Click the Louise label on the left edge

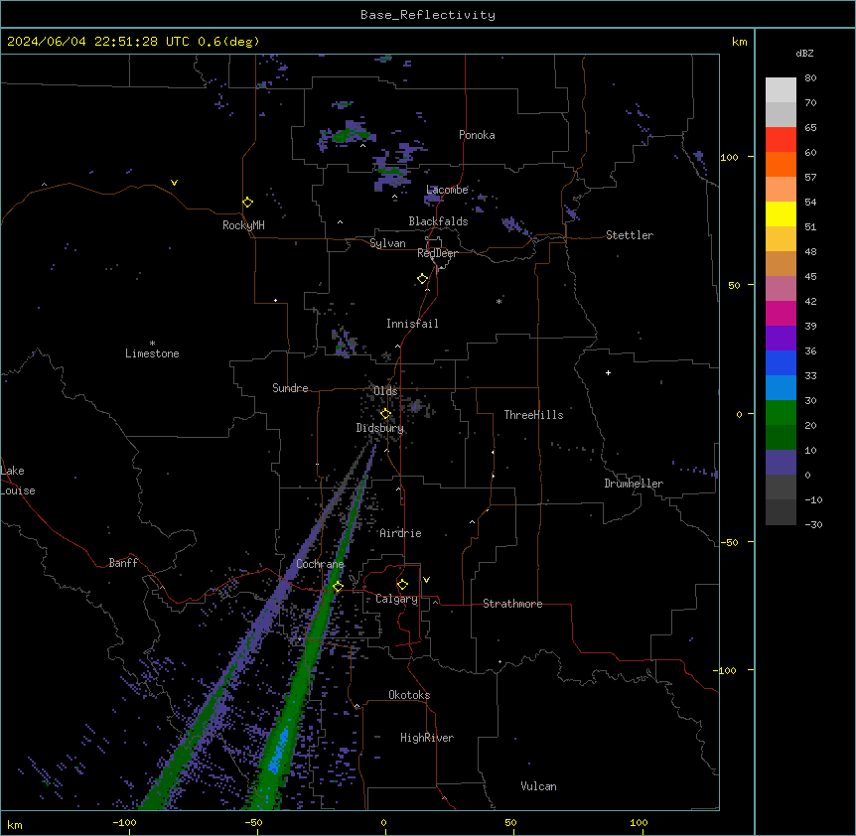(x=18, y=490)
